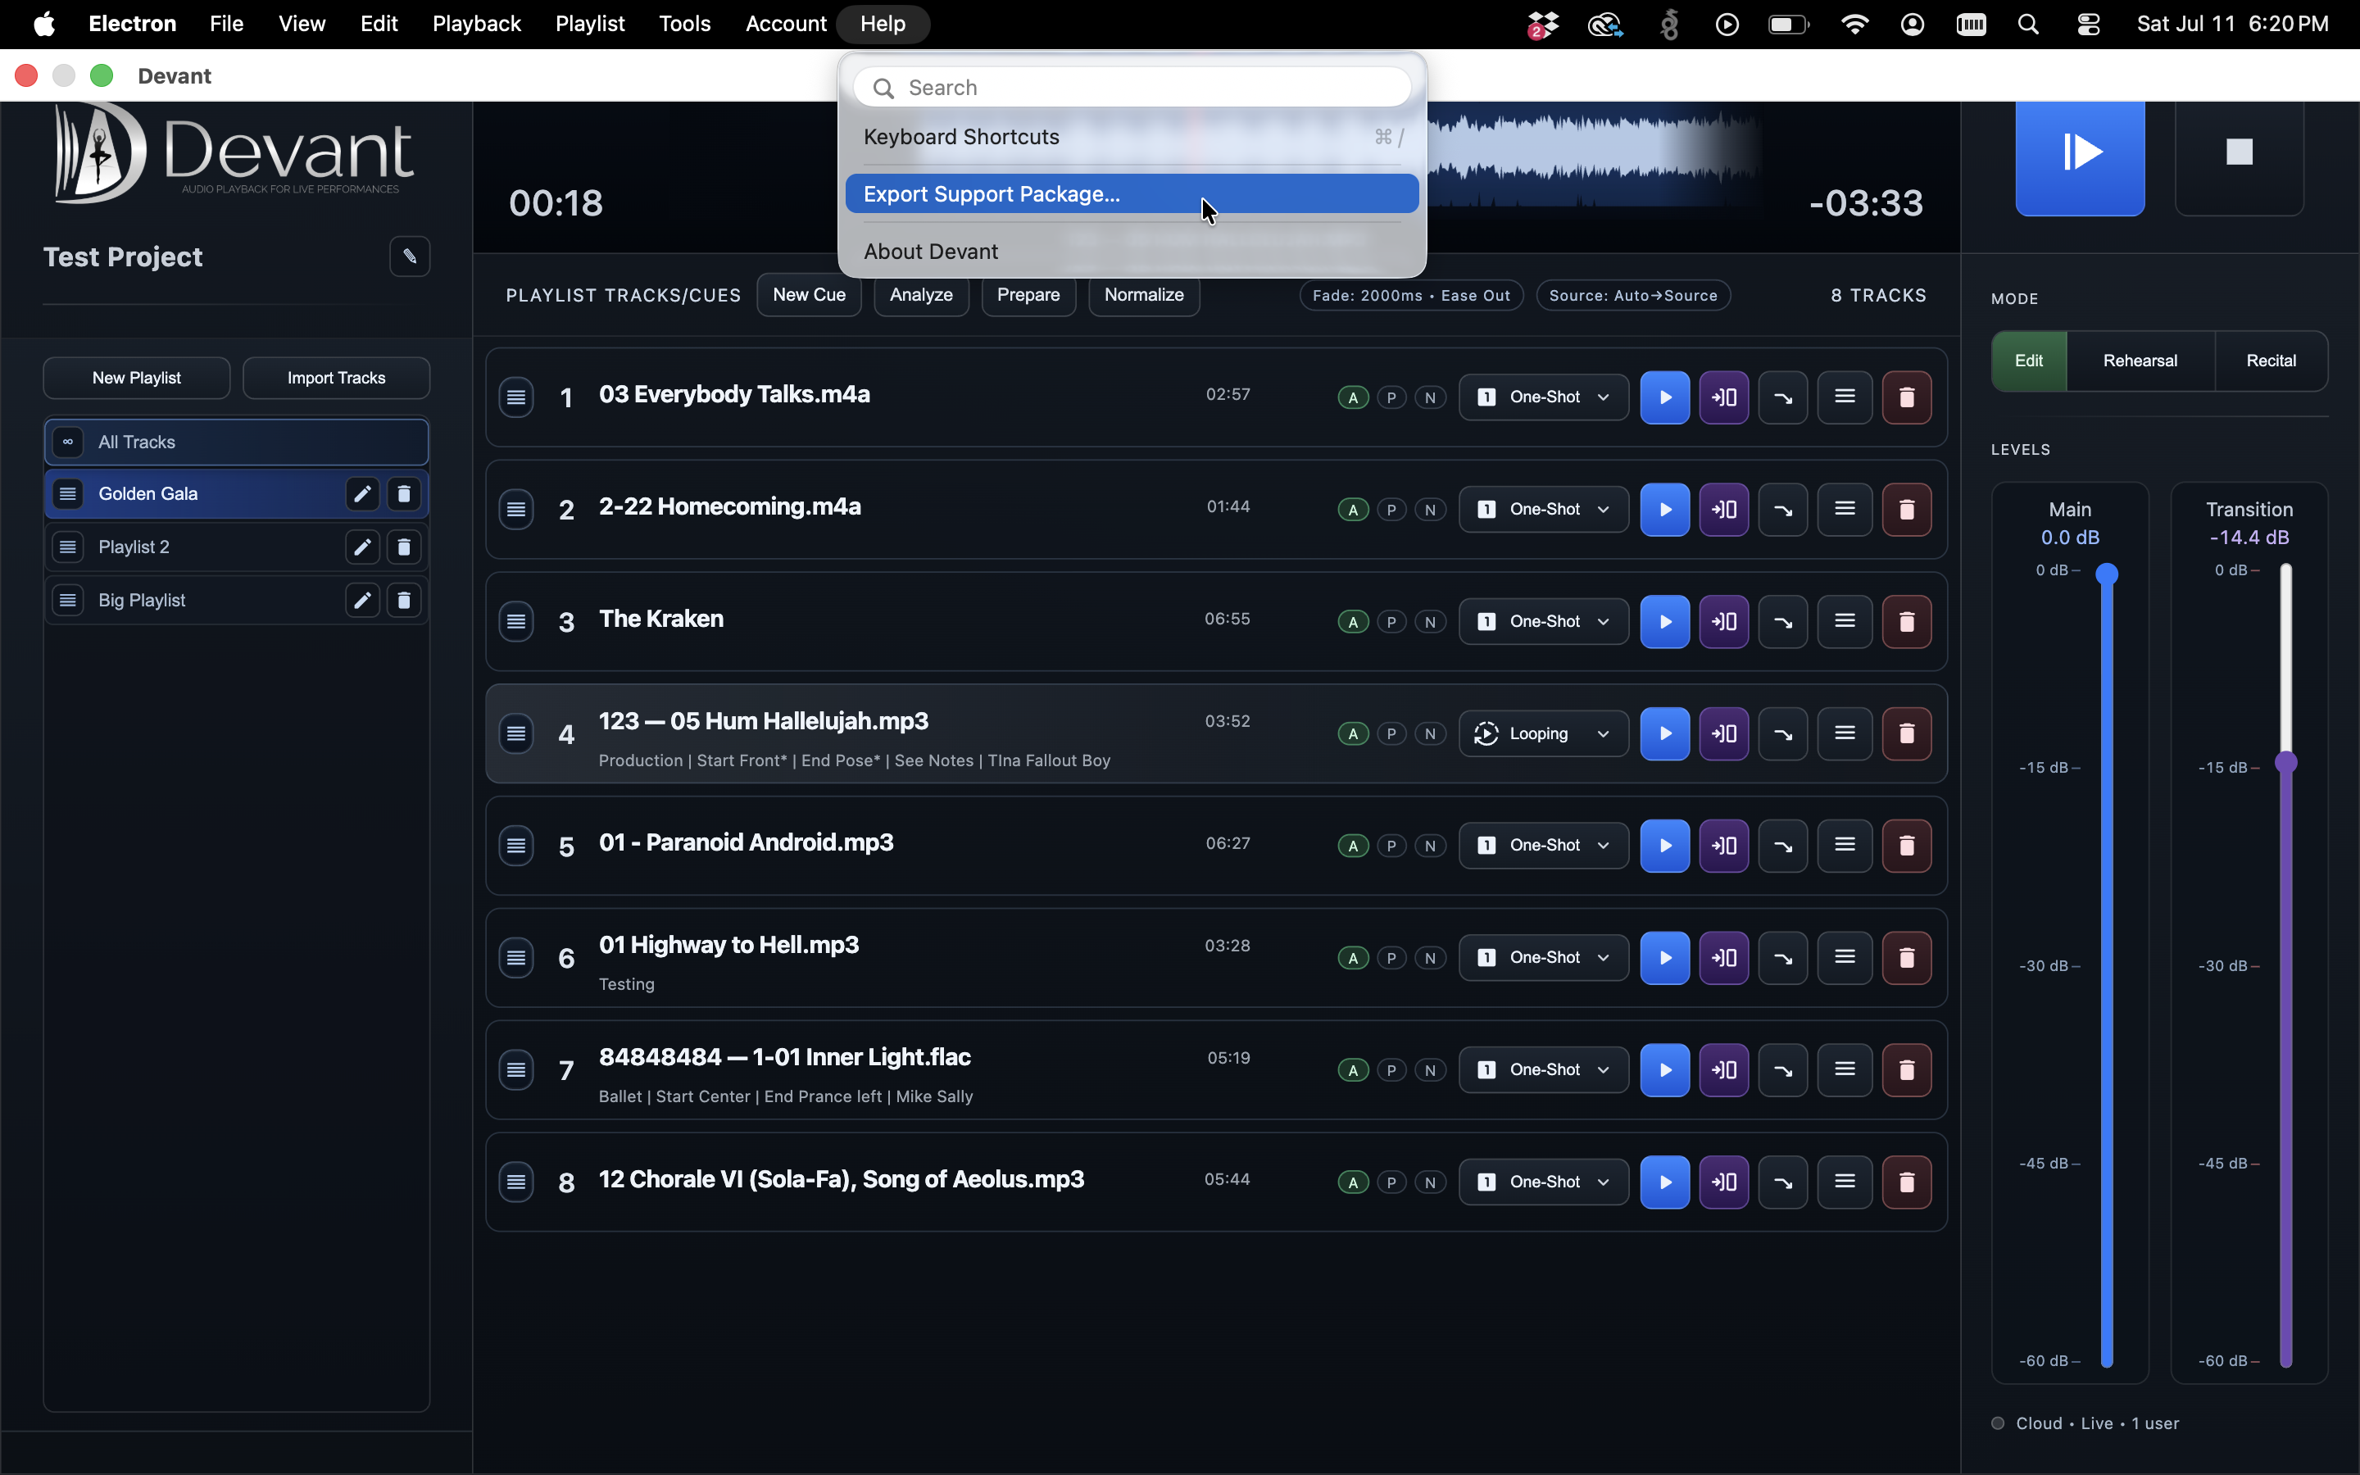Delete track 01 Highway to Hell.mp3
Image resolution: width=2360 pixels, height=1475 pixels.
pos(1905,957)
